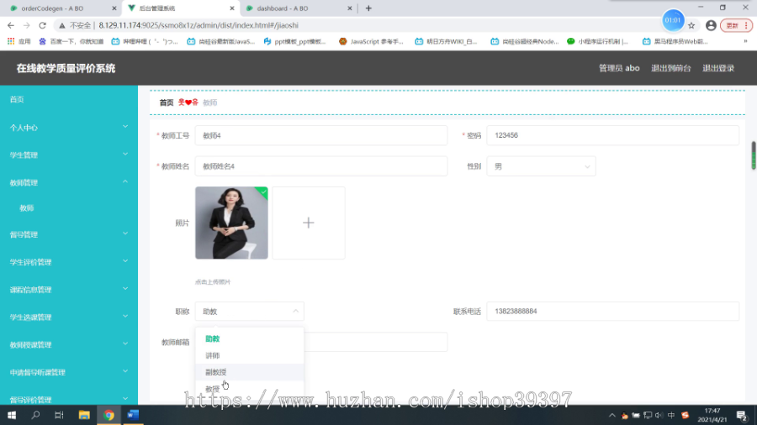Bookmark this page with the star icon
This screenshot has width=757, height=425.
(x=691, y=25)
